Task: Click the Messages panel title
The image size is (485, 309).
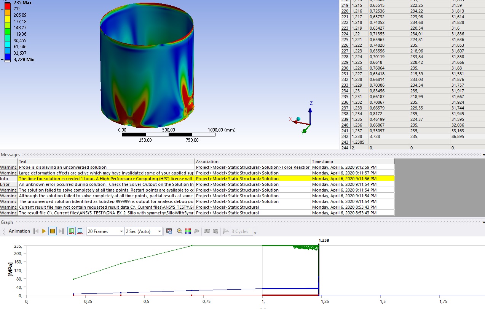Action: pyautogui.click(x=10, y=155)
